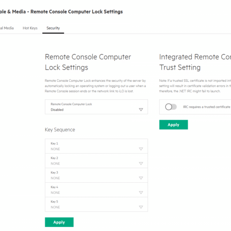Switch to the Hot Keys tab
Viewport: 231px width, 231px height.
pyautogui.click(x=30, y=28)
